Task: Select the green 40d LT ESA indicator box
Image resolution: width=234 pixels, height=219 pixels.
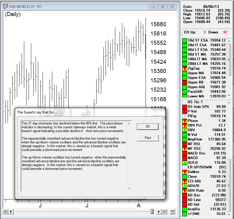Action: point(185,50)
